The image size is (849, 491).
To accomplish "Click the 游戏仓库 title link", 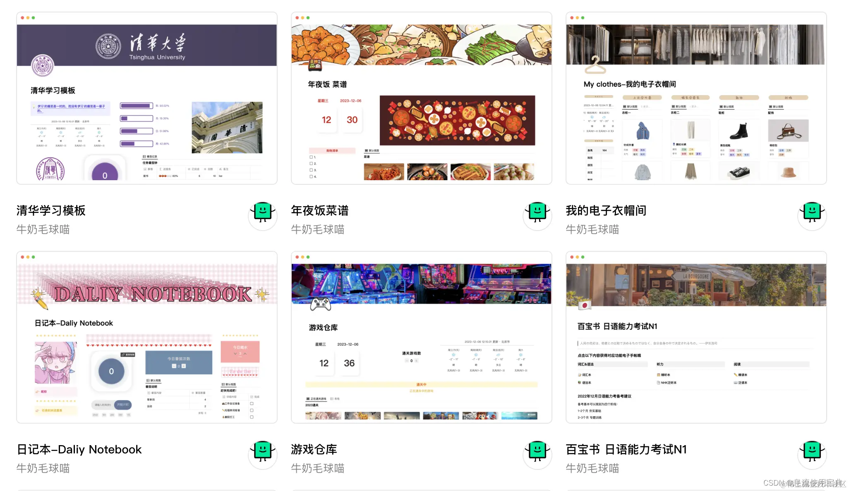I will click(x=314, y=449).
